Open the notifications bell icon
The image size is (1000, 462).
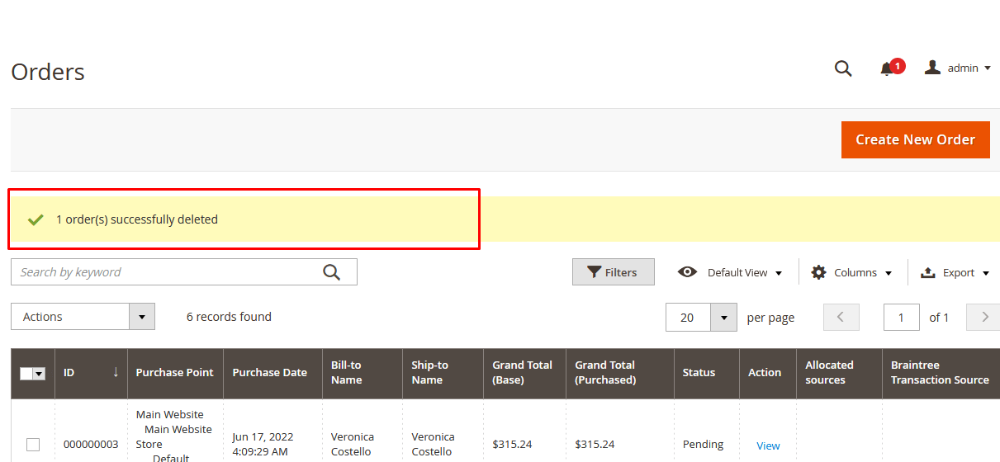[887, 68]
